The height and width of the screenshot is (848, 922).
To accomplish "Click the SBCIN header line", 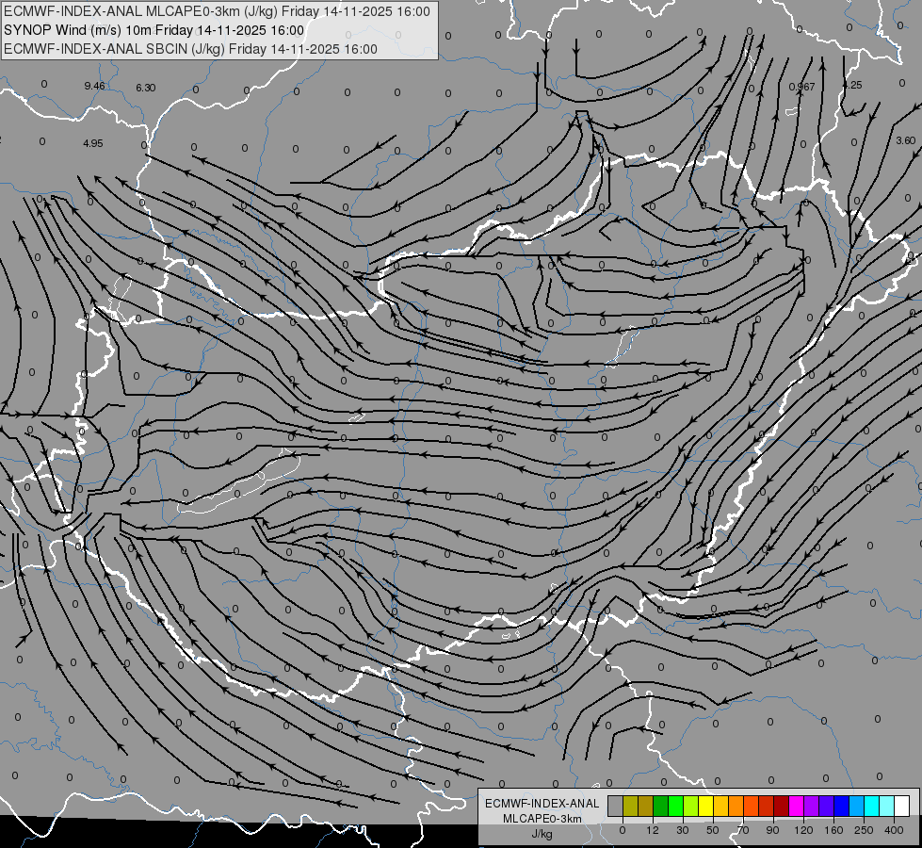I will coord(190,49).
